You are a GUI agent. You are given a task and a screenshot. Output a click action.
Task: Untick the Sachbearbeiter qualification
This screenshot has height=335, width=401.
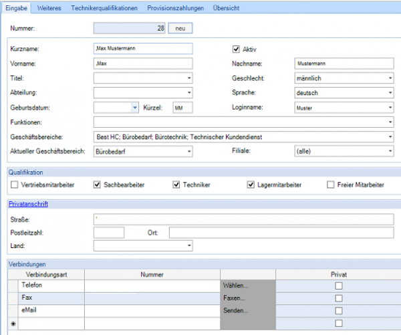[x=98, y=185]
